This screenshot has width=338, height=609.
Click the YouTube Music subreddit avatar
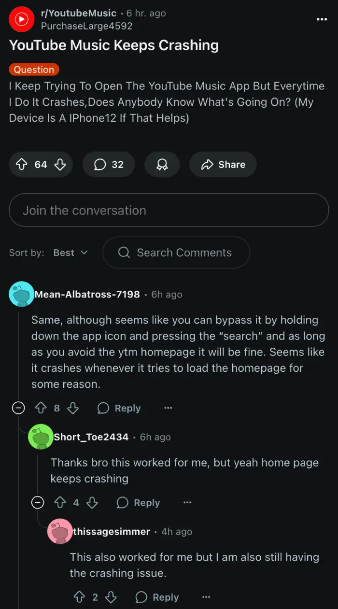(22, 19)
